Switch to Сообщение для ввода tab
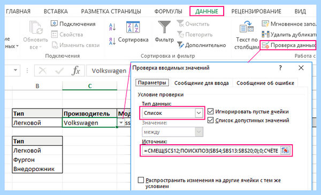This screenshot has width=321, height=195. [x=202, y=83]
